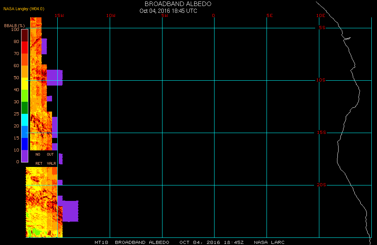377x245 pixels.
Task: Click the 20S latitude label
Action: (x=322, y=185)
